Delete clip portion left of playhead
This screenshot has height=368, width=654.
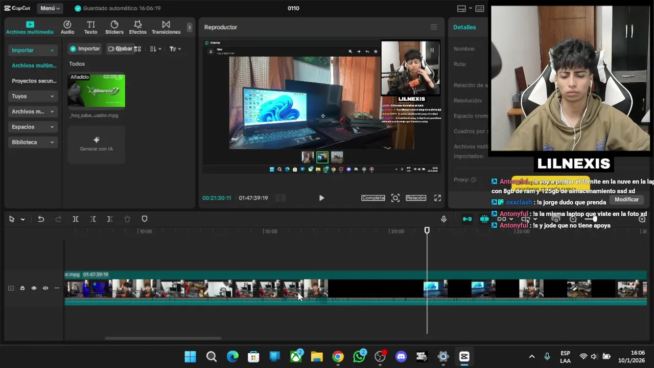point(93,219)
